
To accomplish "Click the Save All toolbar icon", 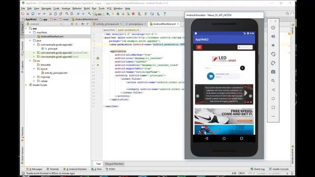I will (x=28, y=14).
